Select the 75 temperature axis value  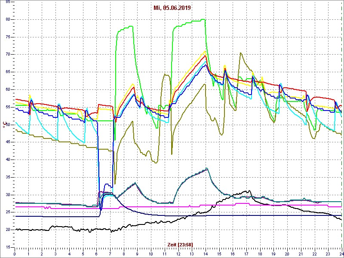(7, 37)
